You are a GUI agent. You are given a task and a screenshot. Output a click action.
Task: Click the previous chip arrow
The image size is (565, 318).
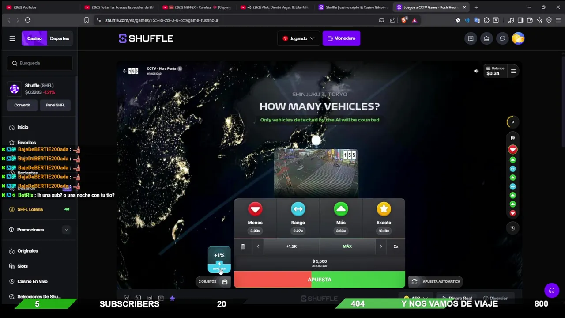point(258,246)
